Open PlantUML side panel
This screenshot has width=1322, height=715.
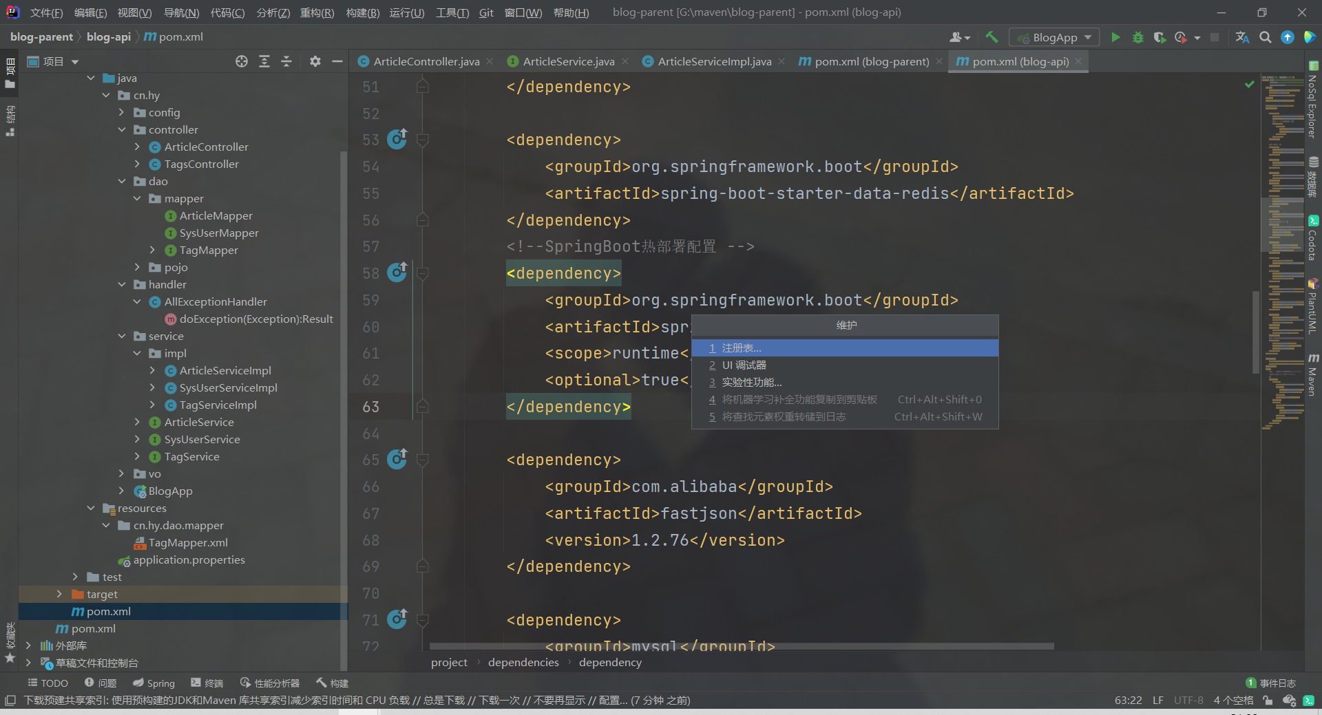(1313, 306)
